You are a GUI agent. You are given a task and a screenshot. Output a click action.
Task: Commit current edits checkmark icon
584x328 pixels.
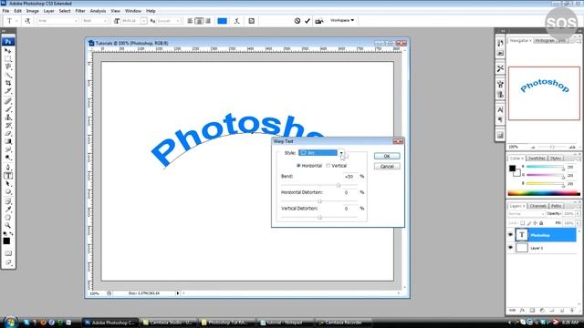click(308, 21)
